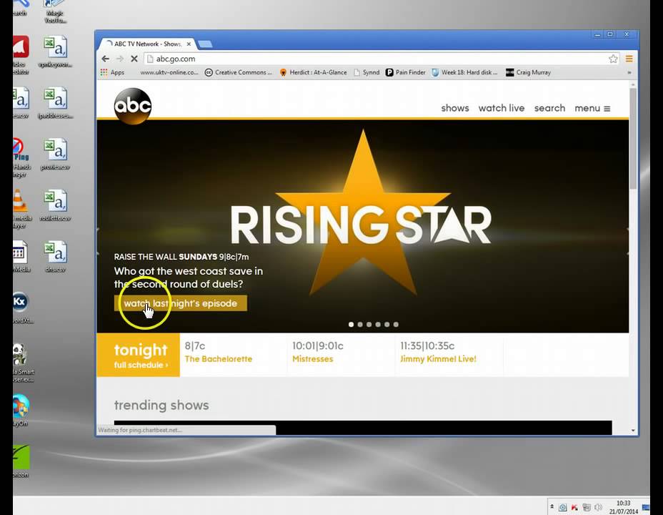Launch VLC media player desktop icon
The height and width of the screenshot is (515, 663).
(21, 209)
